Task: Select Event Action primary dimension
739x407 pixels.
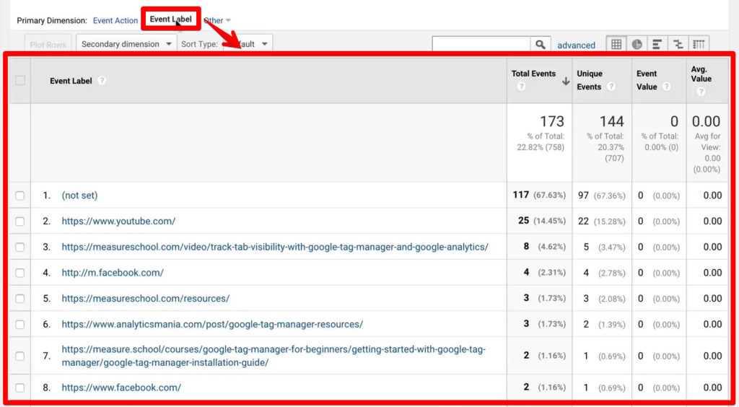Action: [115, 21]
